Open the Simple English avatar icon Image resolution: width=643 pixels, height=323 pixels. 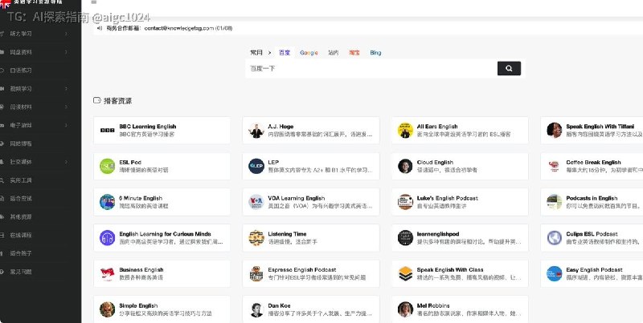click(x=108, y=309)
